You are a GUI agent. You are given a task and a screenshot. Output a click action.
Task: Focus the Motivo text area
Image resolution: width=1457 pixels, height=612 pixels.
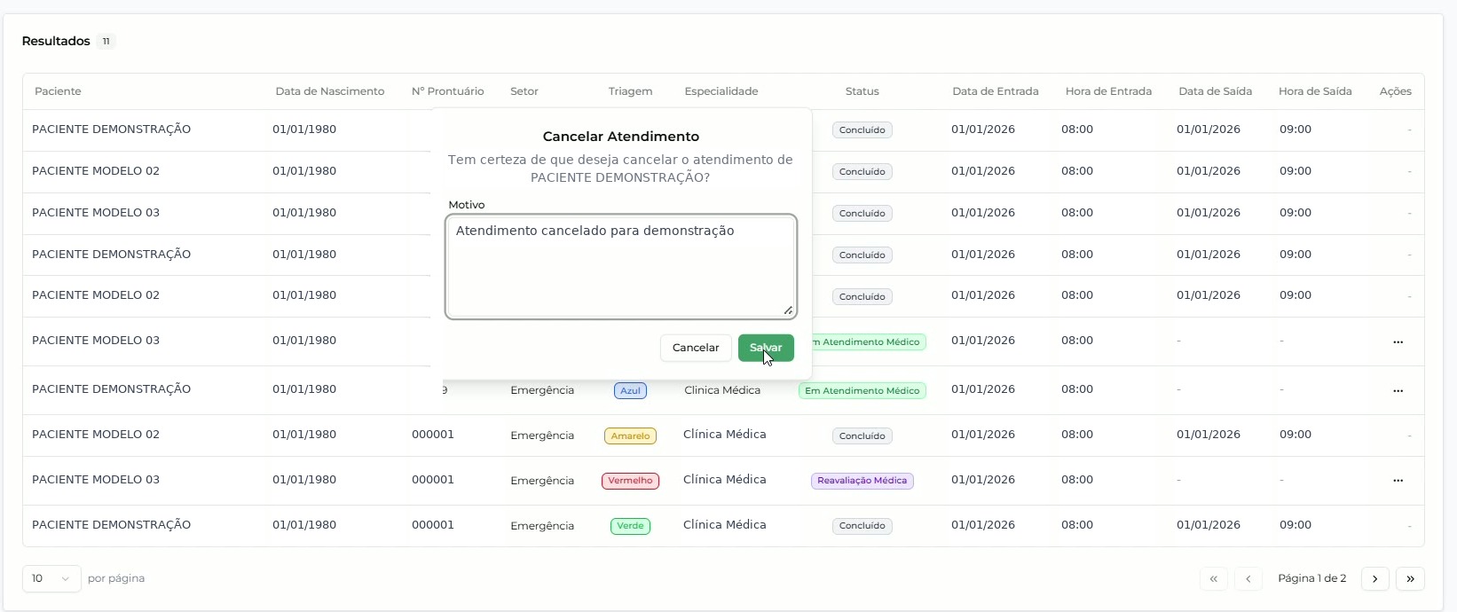[621, 266]
